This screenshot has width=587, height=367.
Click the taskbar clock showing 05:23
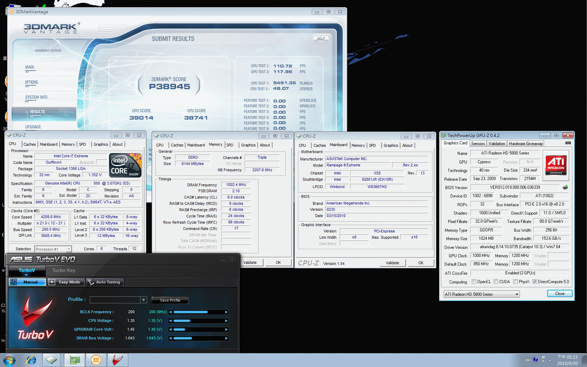coord(567,360)
